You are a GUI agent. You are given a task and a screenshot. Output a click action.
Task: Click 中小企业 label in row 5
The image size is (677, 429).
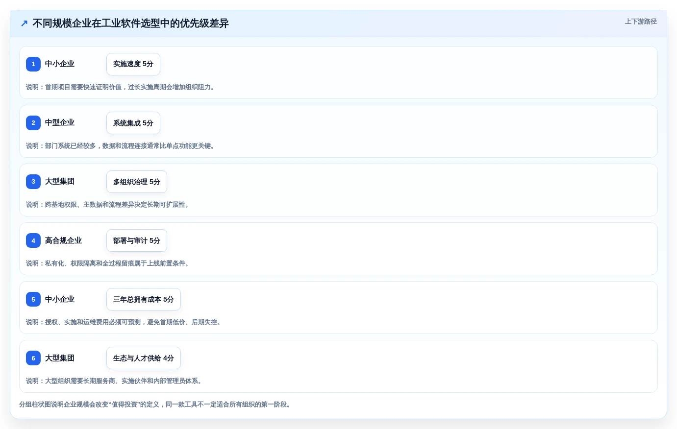[60, 299]
